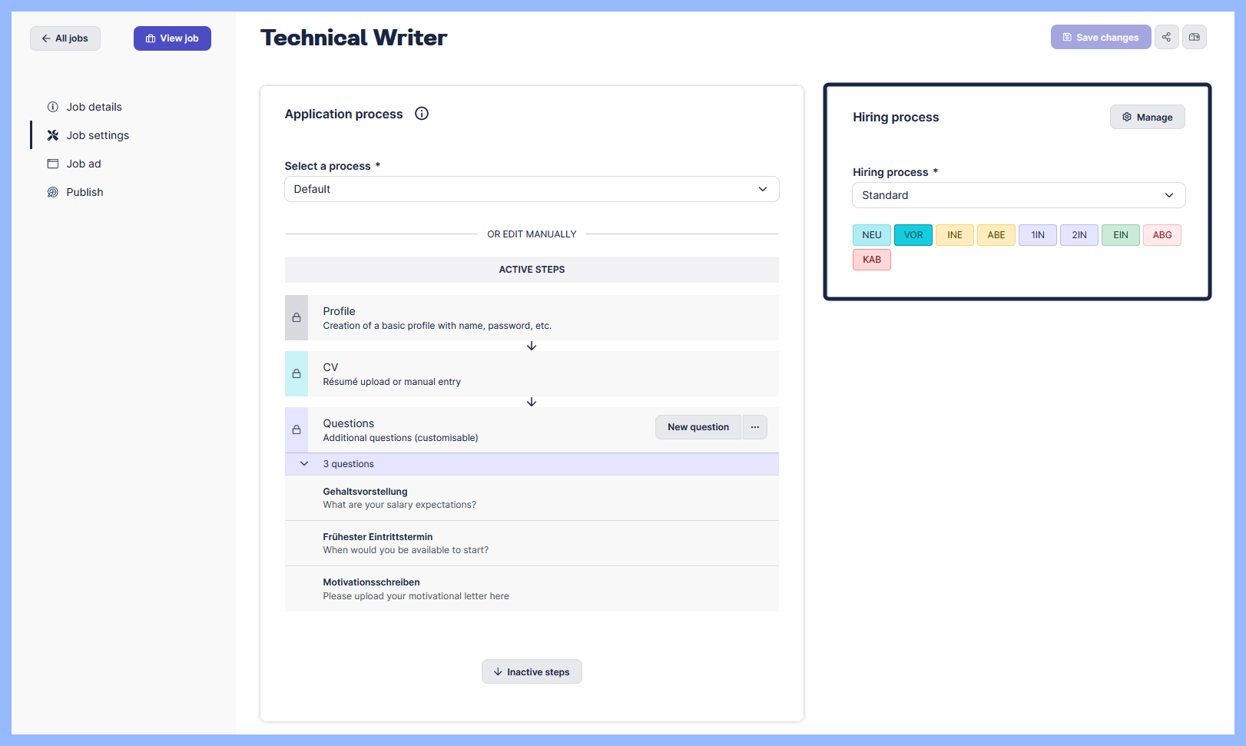The image size is (1246, 746).
Task: Click the lock icon on the CV step
Action: point(297,373)
